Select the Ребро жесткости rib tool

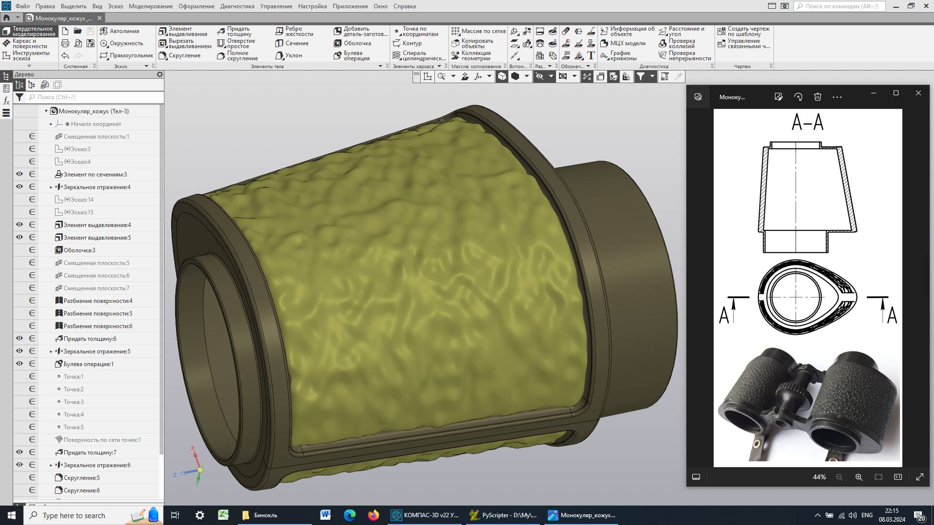coord(294,31)
